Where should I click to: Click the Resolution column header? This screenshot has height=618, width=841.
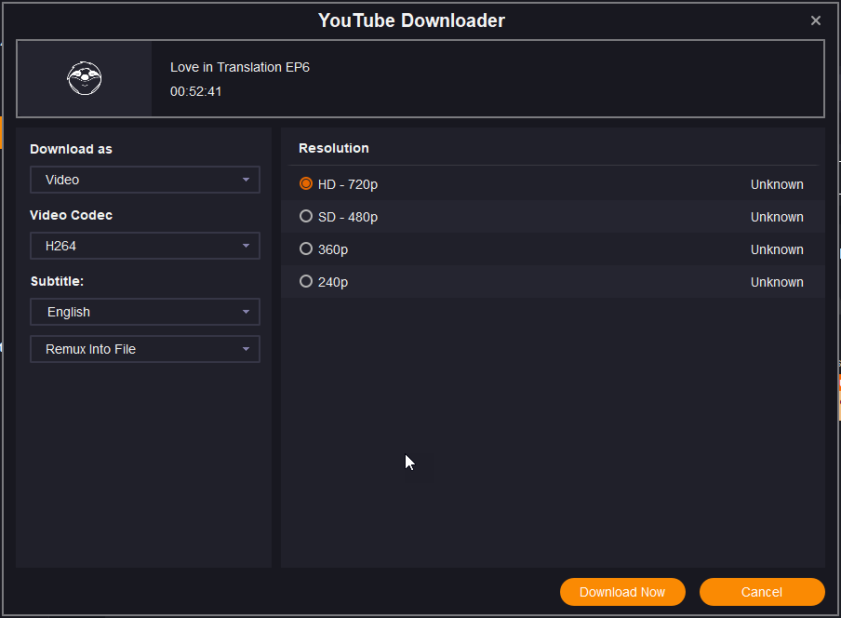pyautogui.click(x=333, y=148)
